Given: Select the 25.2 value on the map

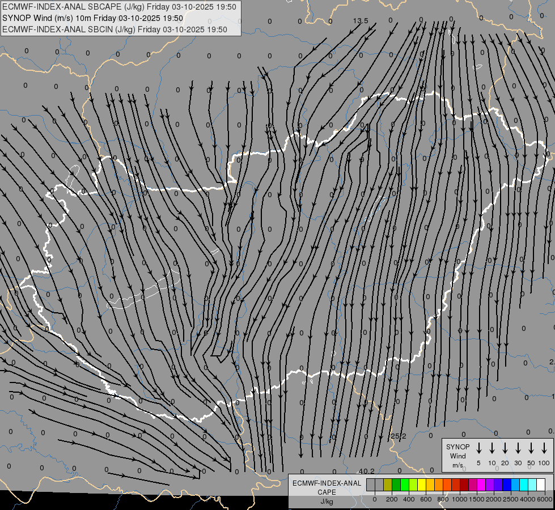Looking at the screenshot, I should click(399, 436).
